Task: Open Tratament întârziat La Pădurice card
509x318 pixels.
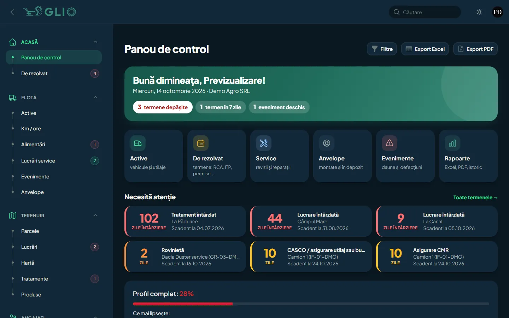Action: coord(185,222)
